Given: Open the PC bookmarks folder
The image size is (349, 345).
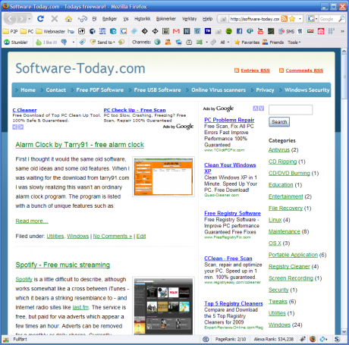Looking at the screenshot, I should tap(27, 31).
